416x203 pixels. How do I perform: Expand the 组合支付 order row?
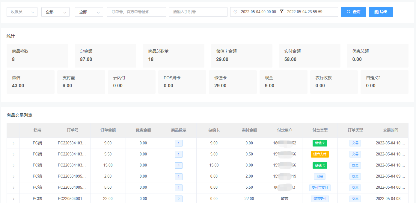pos(13,154)
